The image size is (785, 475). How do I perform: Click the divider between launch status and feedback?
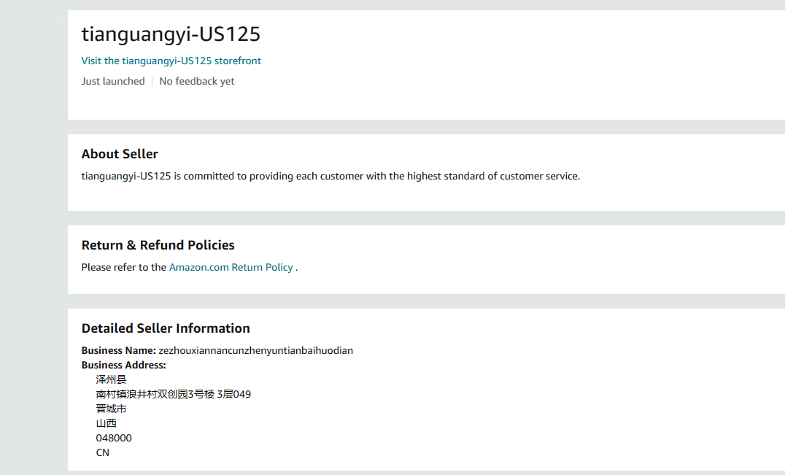point(152,81)
